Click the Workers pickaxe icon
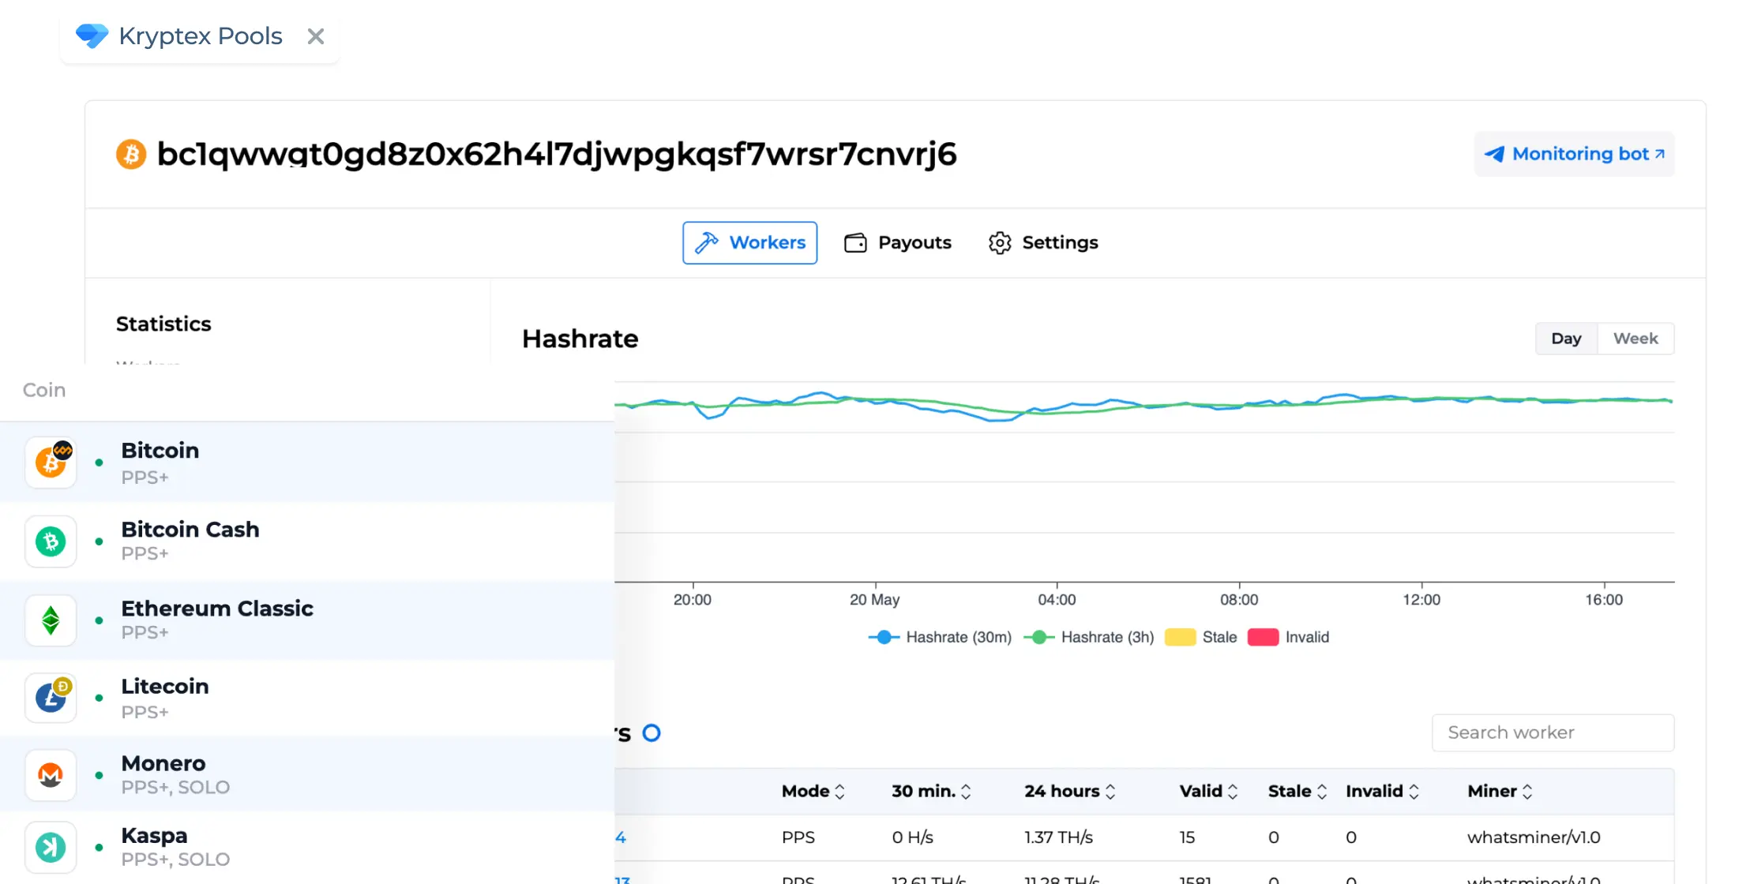Screen dimensions: 1750x884 [x=707, y=242]
